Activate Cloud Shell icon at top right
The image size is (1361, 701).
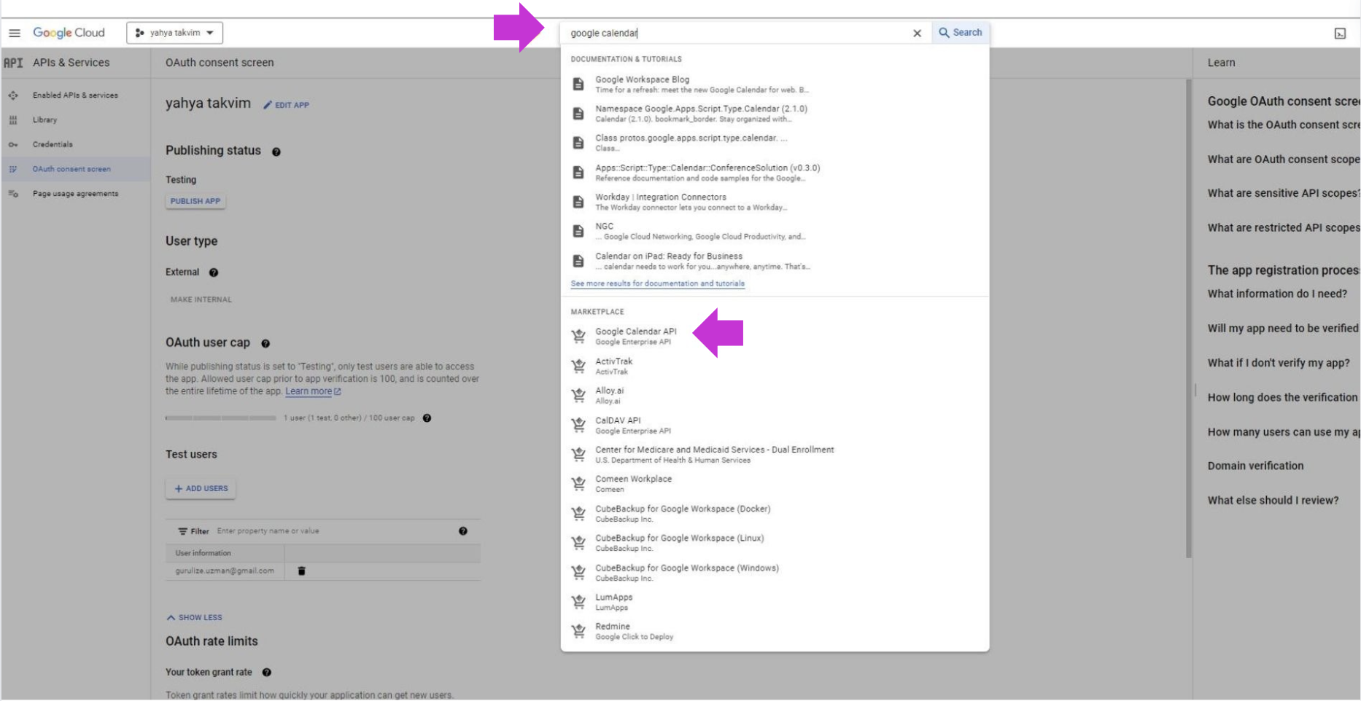pyautogui.click(x=1340, y=34)
